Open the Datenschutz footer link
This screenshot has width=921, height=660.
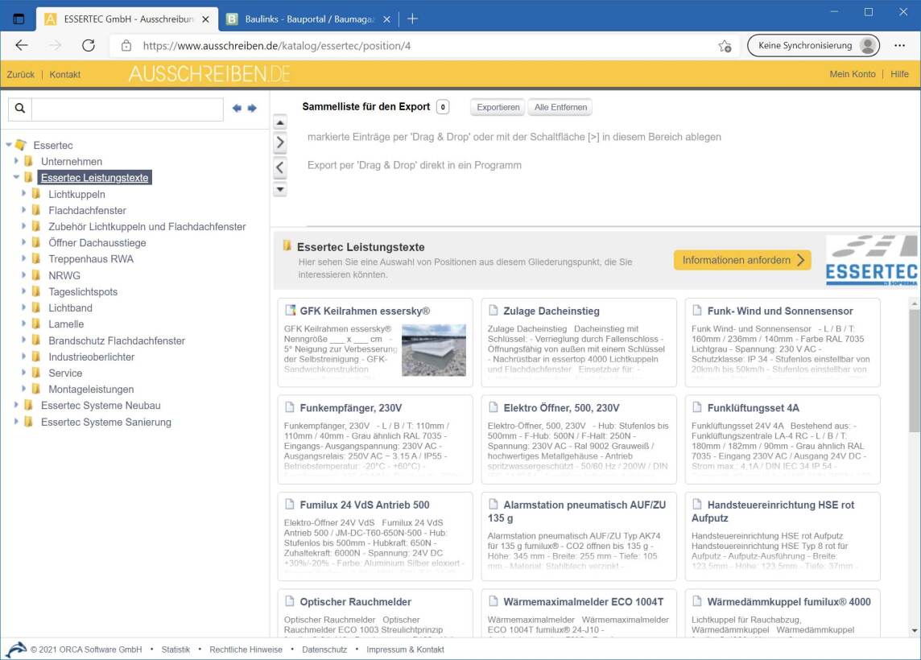324,650
